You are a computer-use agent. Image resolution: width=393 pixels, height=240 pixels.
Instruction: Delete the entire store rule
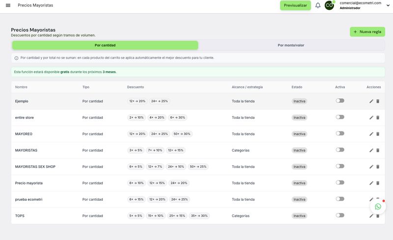point(378,117)
